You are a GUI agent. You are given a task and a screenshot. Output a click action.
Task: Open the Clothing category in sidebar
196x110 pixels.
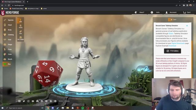[x=9, y=35]
